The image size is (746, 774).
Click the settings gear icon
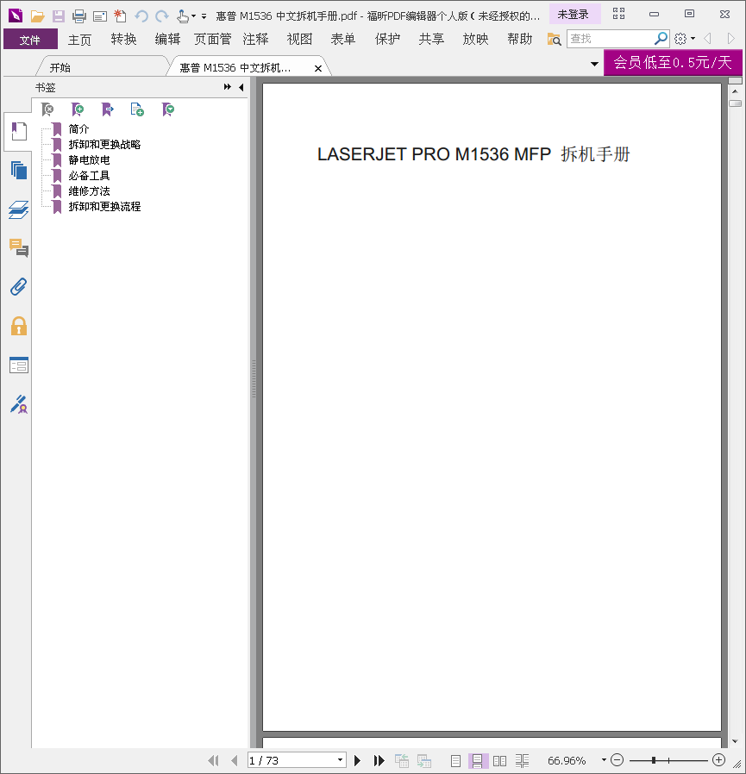tap(680, 39)
